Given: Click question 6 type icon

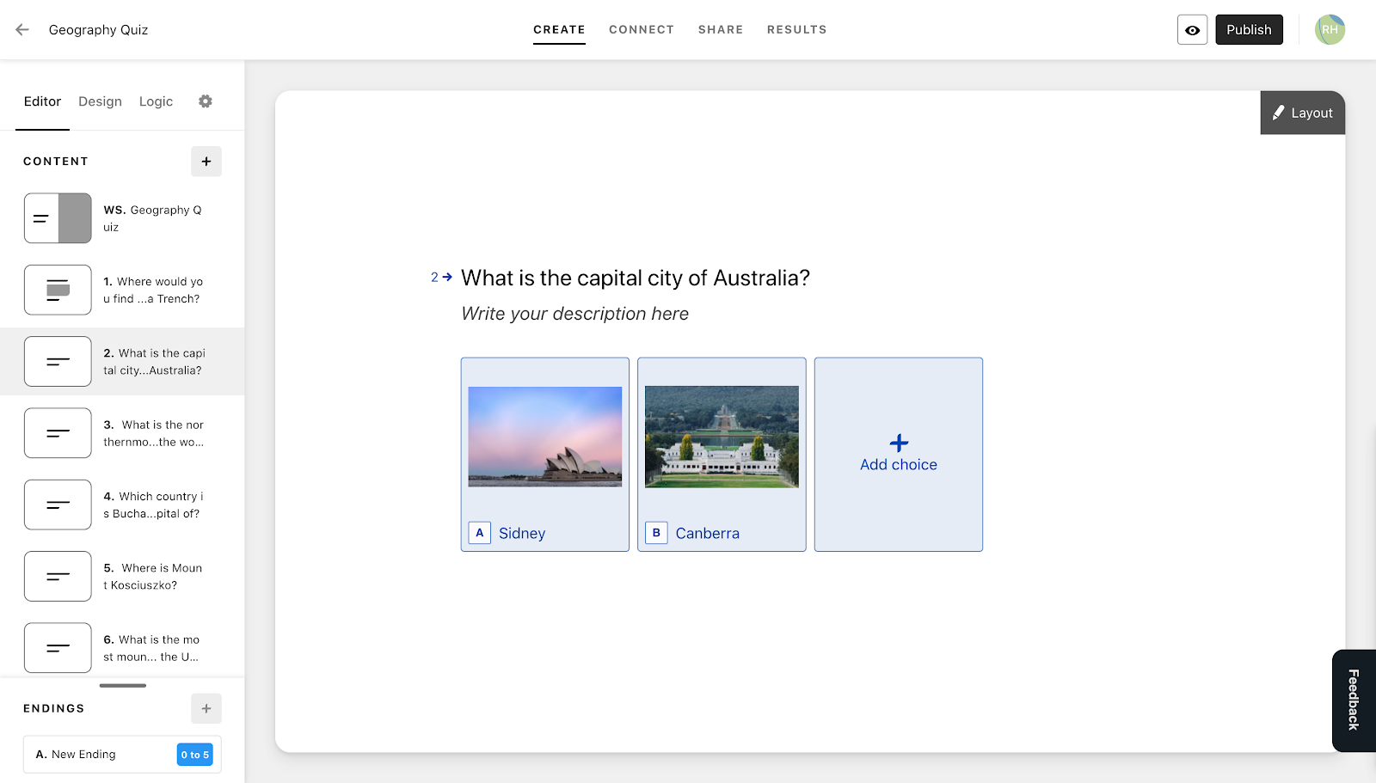Looking at the screenshot, I should [x=58, y=648].
